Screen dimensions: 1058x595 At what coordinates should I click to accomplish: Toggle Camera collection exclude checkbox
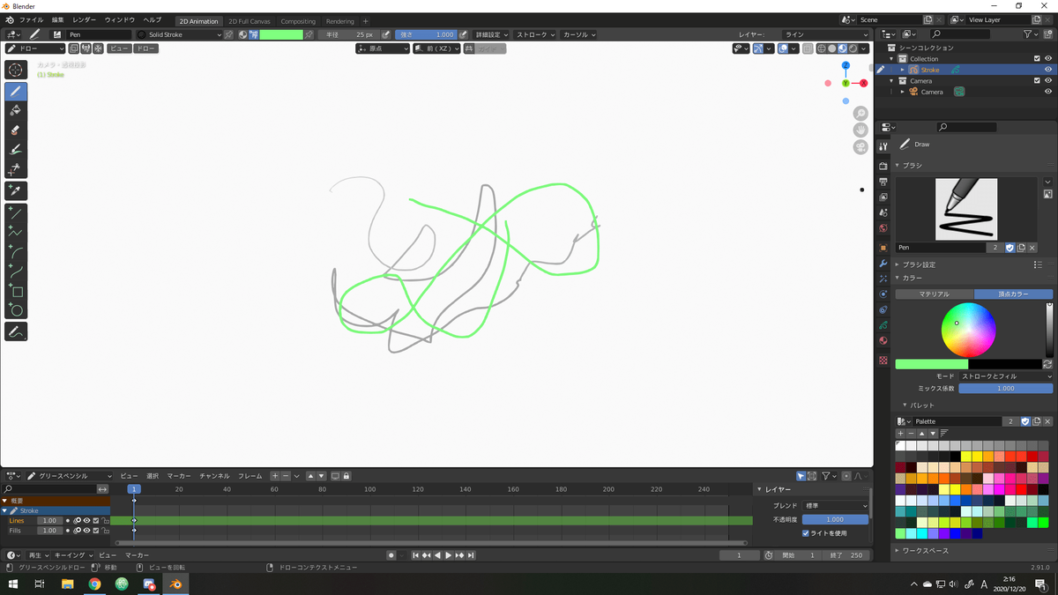tap(1037, 81)
